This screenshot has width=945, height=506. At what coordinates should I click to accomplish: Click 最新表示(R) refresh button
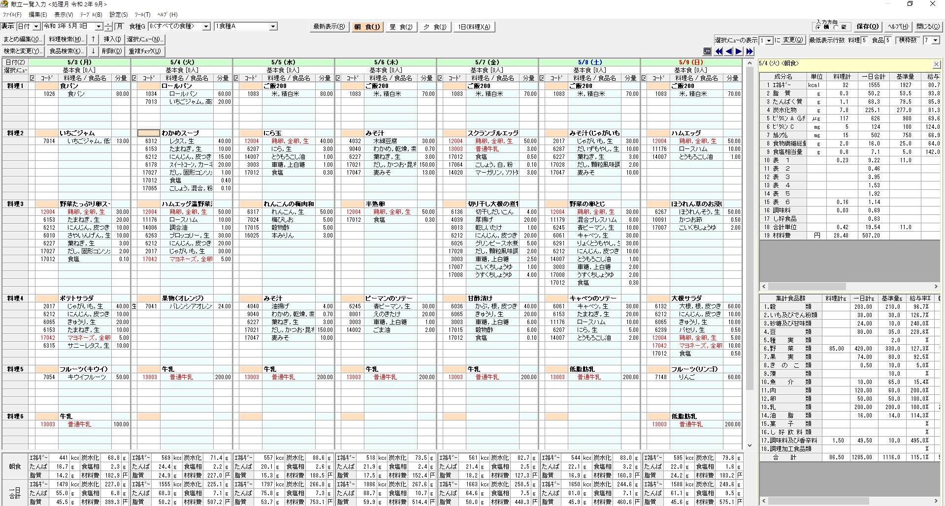point(329,27)
